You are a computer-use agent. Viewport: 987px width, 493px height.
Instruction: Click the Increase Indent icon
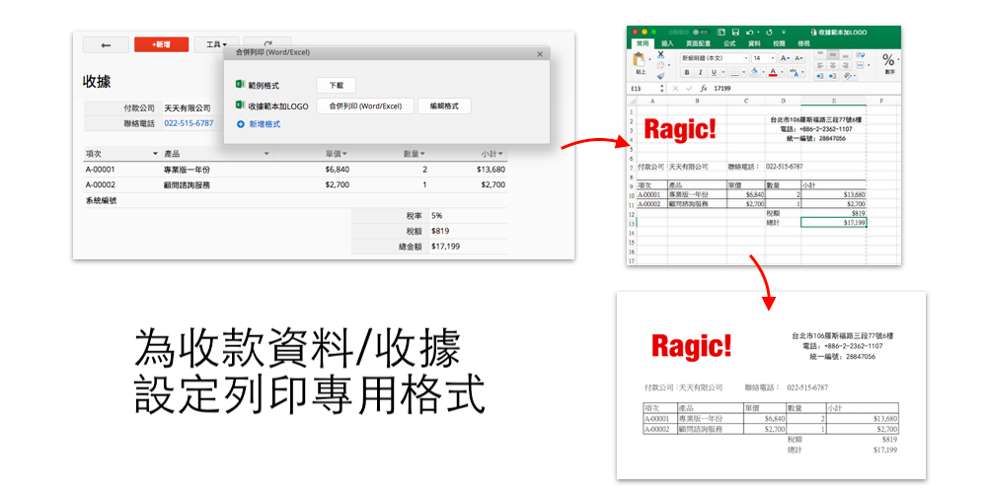(833, 76)
